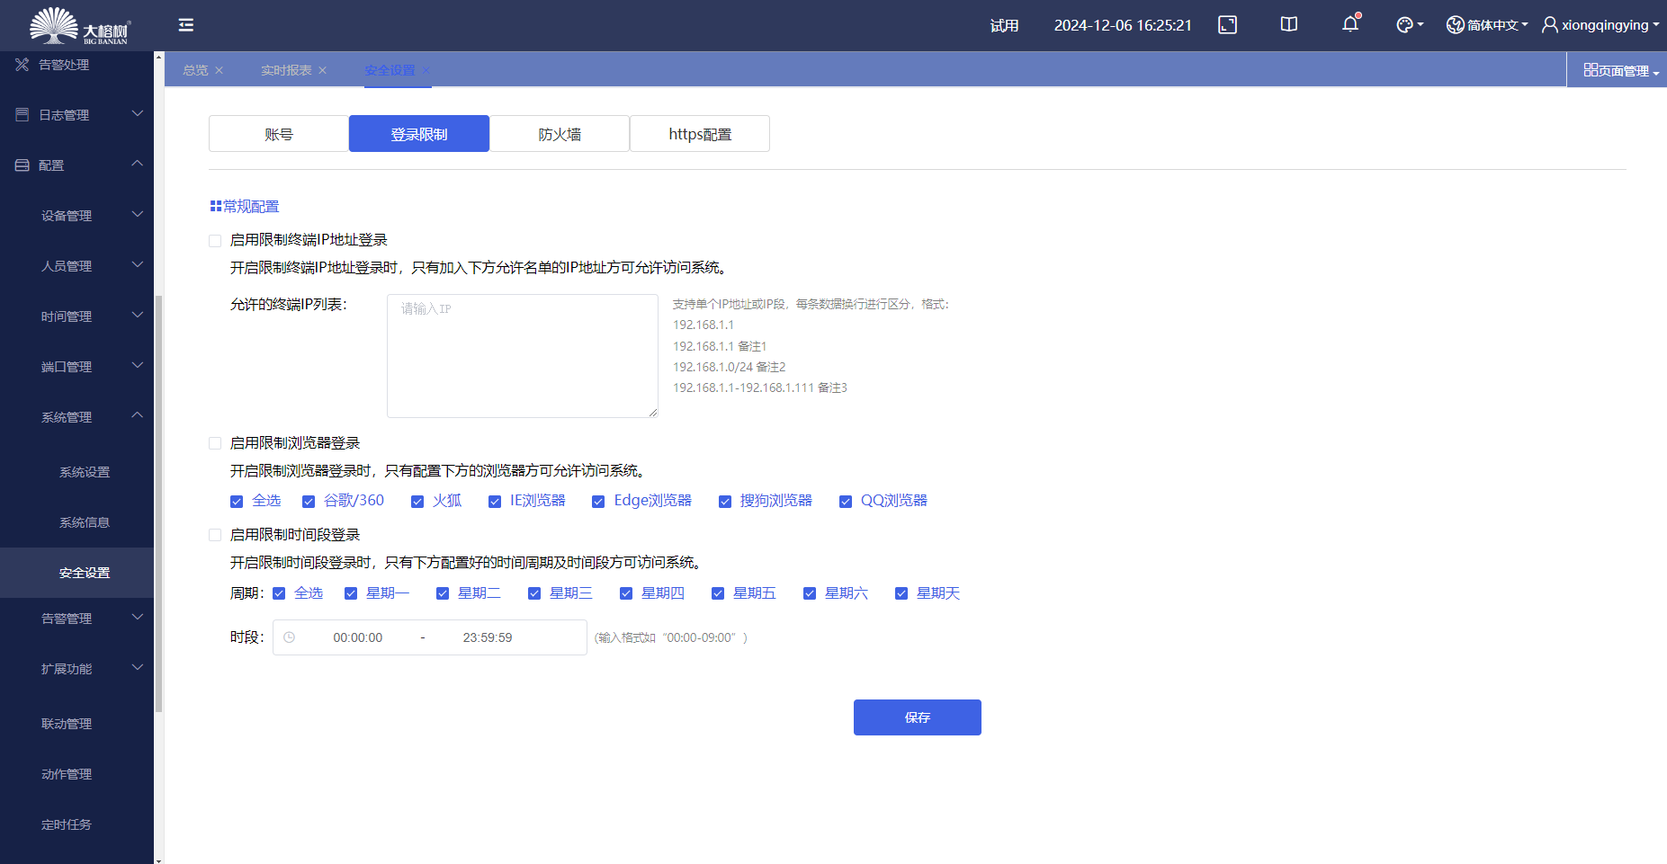The height and width of the screenshot is (864, 1667).
Task: Uncheck browser 全选 checkbox
Action: point(237,502)
